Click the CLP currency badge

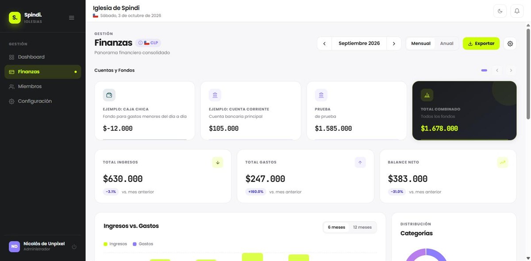tap(148, 43)
